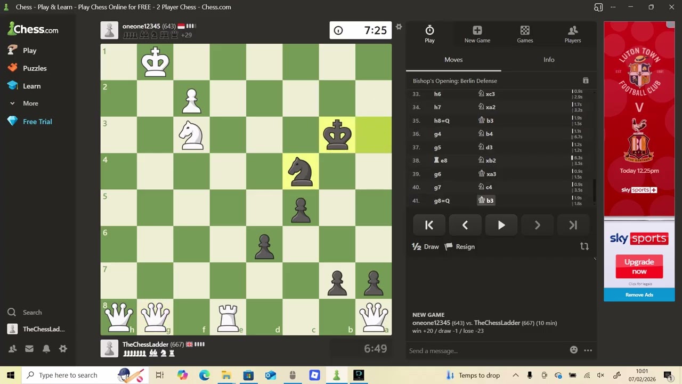The image size is (682, 384).
Task: Click the white knight on the board
Action: pyautogui.click(x=191, y=135)
